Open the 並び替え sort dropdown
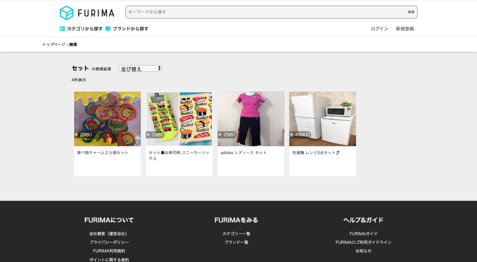The height and width of the screenshot is (262, 477). pos(140,69)
